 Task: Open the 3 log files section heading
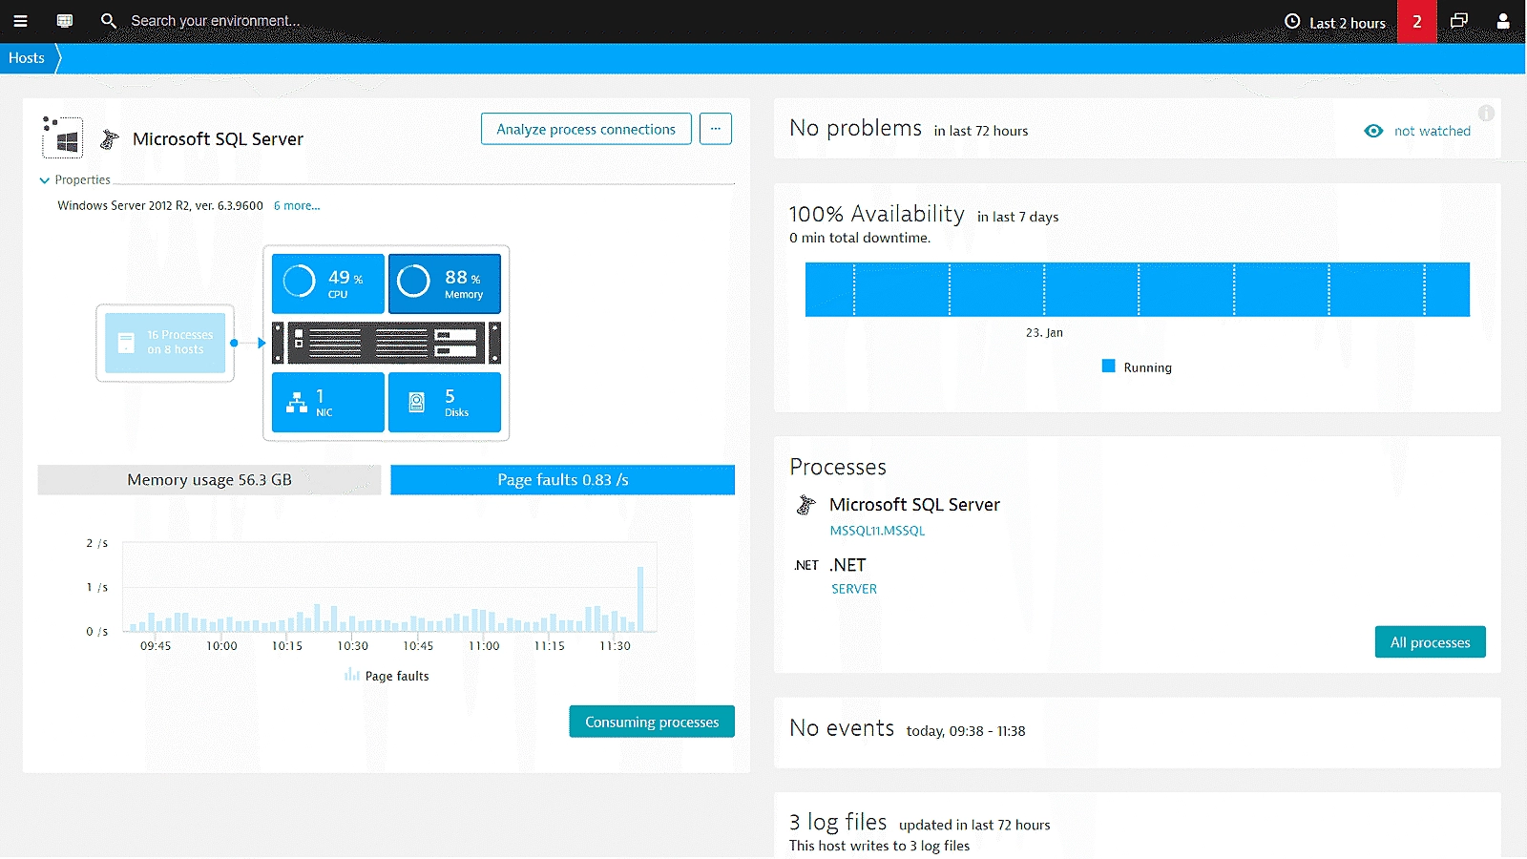838,822
